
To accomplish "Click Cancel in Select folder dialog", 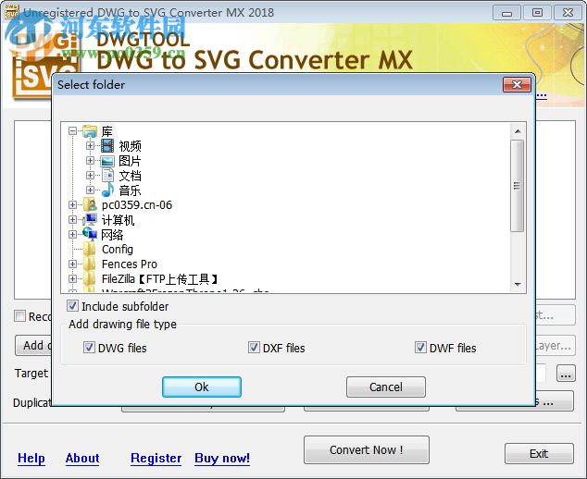I will [386, 387].
